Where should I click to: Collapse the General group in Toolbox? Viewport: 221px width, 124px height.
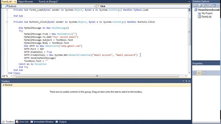(x=3, y=85)
